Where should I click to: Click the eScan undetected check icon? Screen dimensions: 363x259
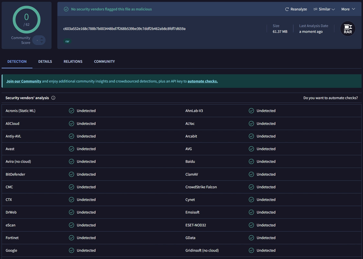pos(72,225)
